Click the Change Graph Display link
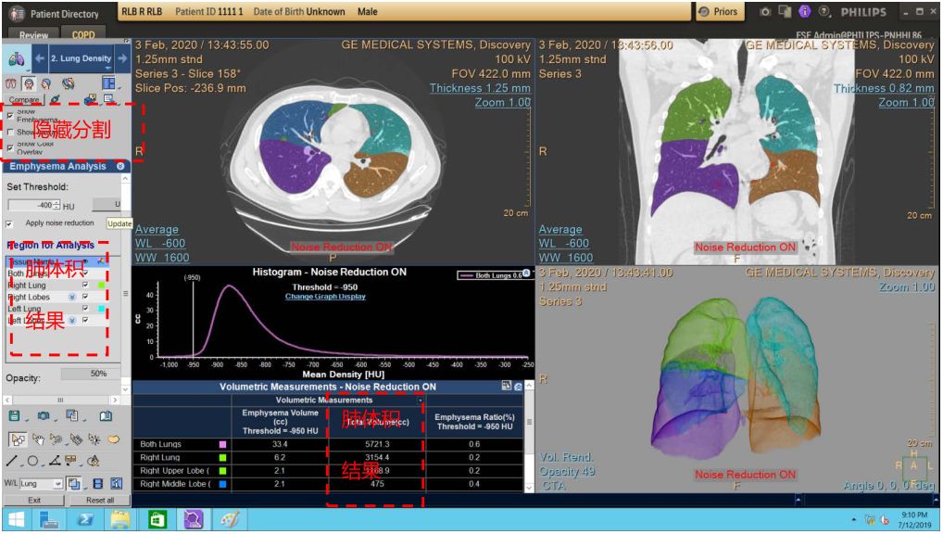The height and width of the screenshot is (534, 943). click(324, 297)
